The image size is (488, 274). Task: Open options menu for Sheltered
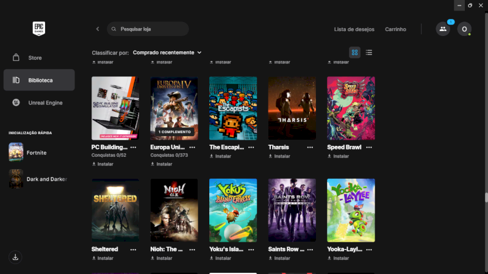point(133,250)
